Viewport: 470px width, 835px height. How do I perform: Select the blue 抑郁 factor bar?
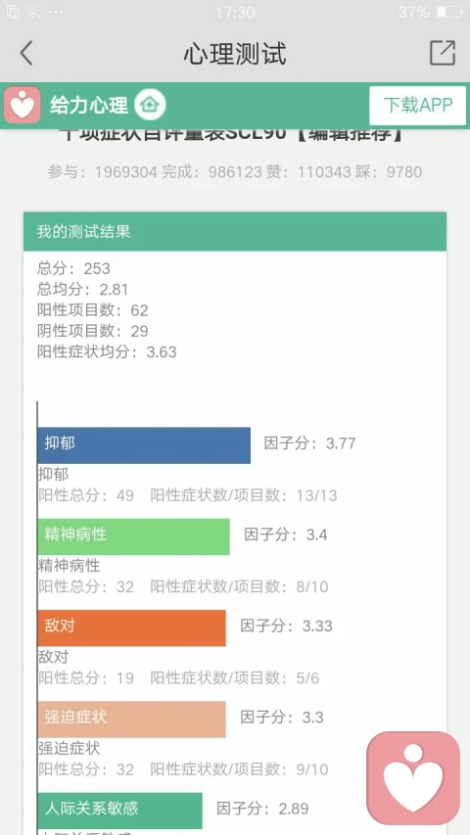(144, 445)
